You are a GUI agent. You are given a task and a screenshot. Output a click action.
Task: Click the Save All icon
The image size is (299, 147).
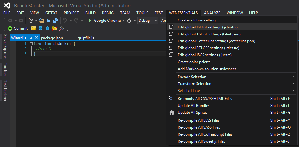pos(56,21)
